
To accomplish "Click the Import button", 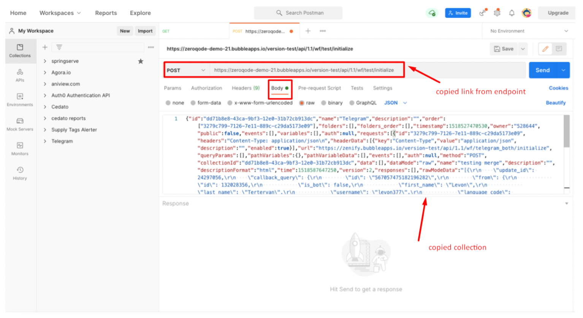I will pos(145,31).
